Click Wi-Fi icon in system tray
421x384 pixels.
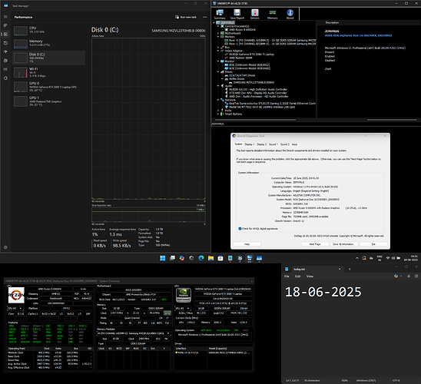[388, 258]
